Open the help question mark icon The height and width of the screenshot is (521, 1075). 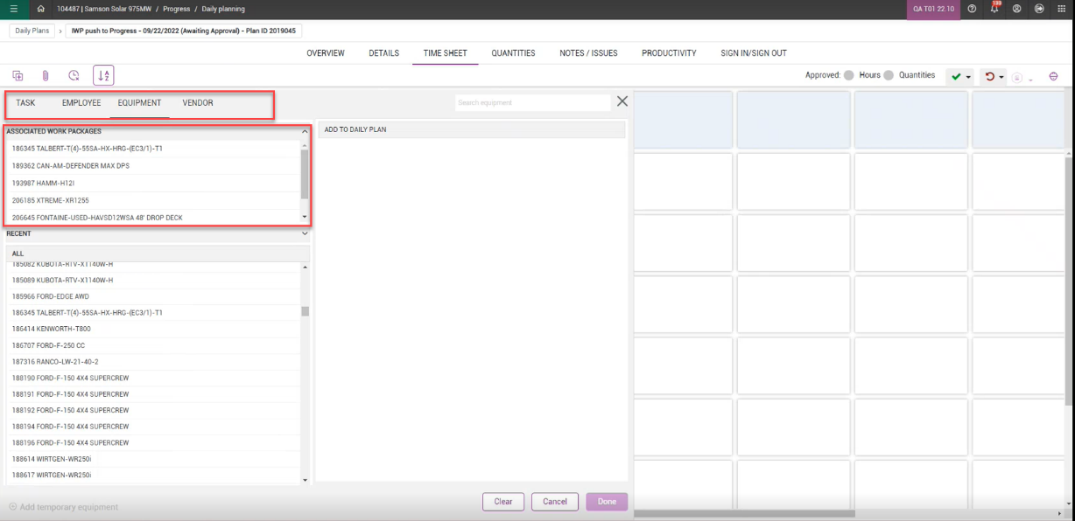[x=973, y=9]
